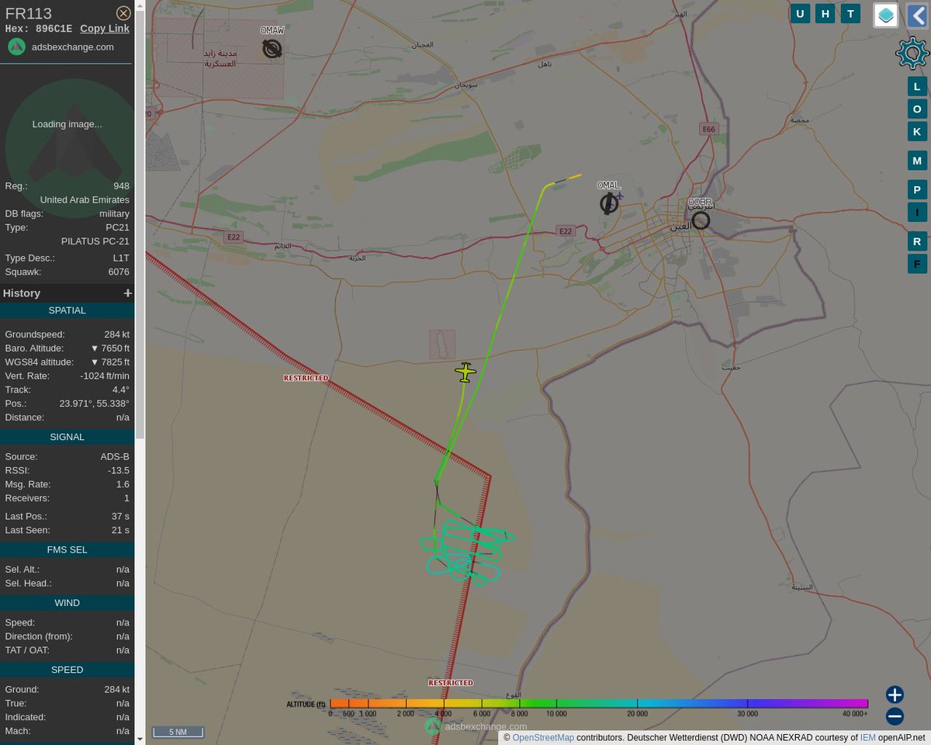Click the T button on map toolbar
The image size is (931, 745).
point(850,13)
